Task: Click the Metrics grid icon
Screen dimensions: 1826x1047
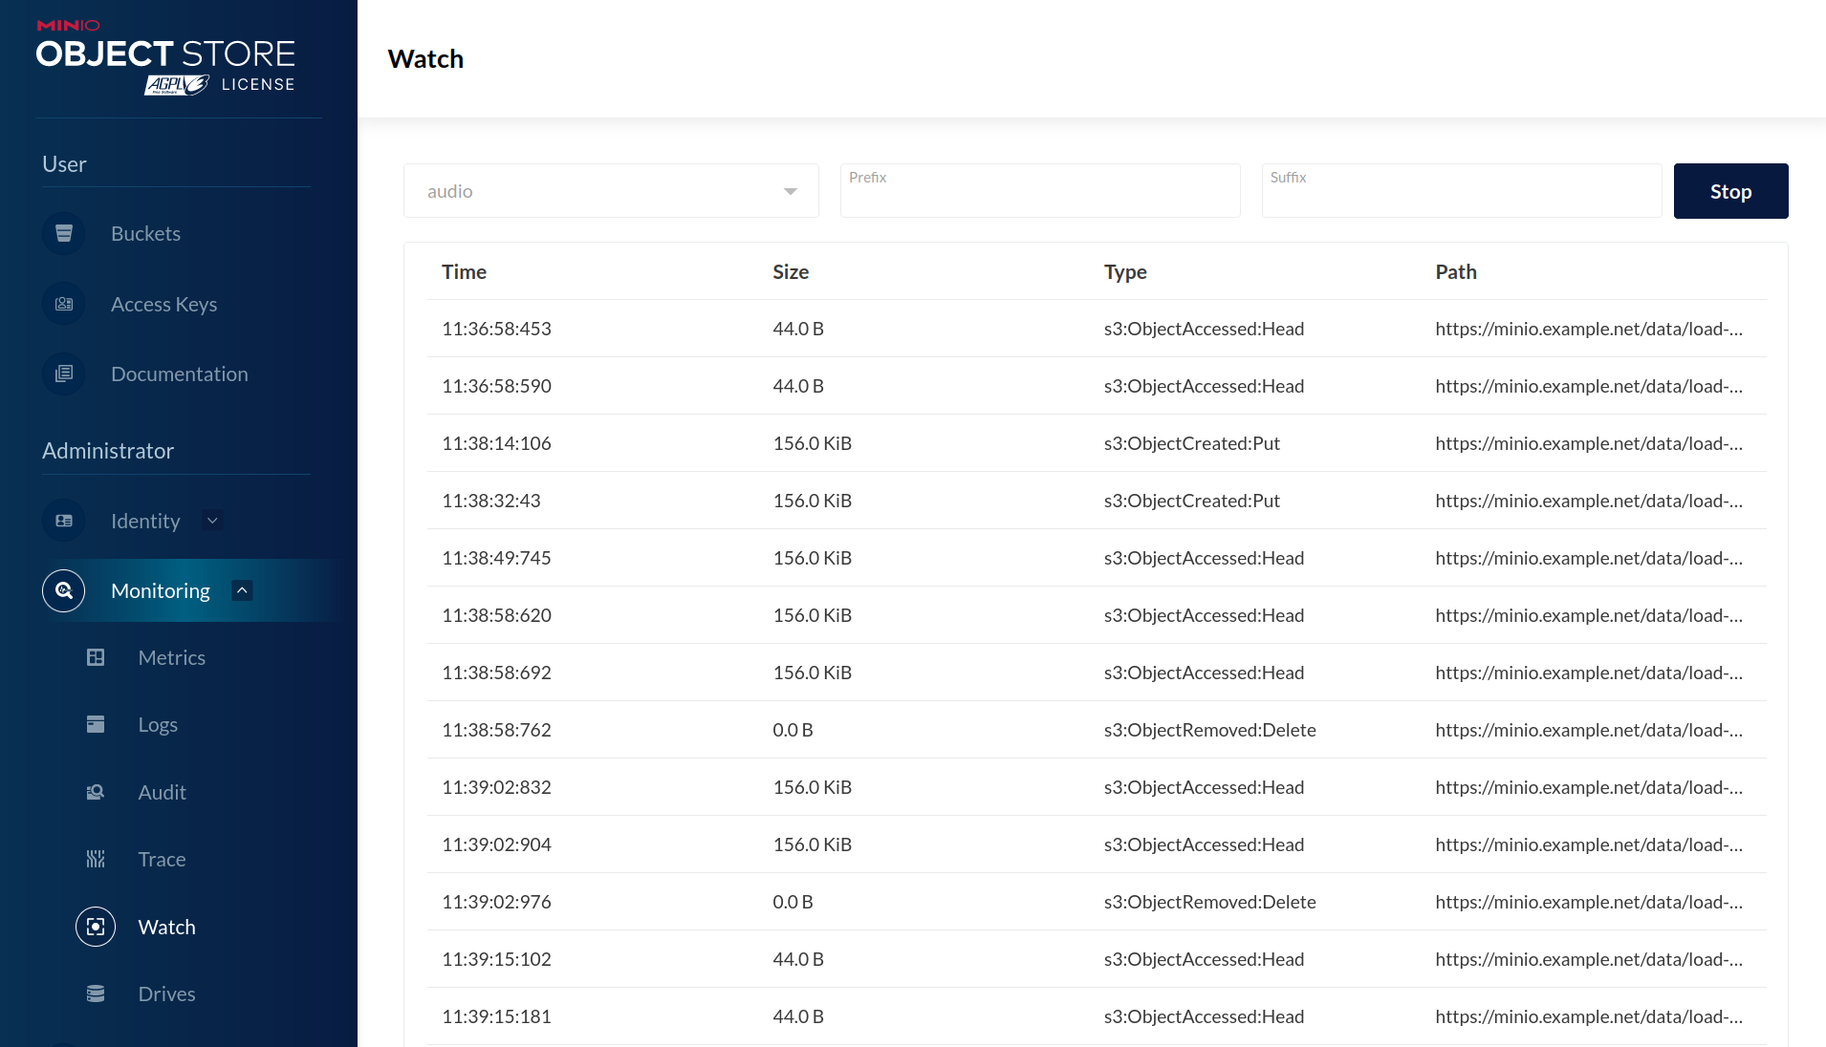Action: (x=96, y=657)
